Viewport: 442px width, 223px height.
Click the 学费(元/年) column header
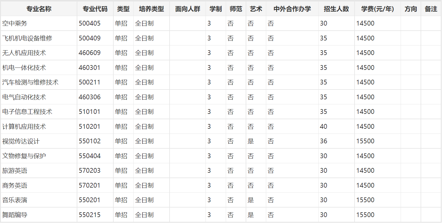[377, 9]
